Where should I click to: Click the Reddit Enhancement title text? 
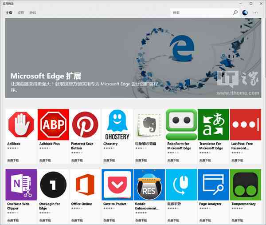click(147, 206)
